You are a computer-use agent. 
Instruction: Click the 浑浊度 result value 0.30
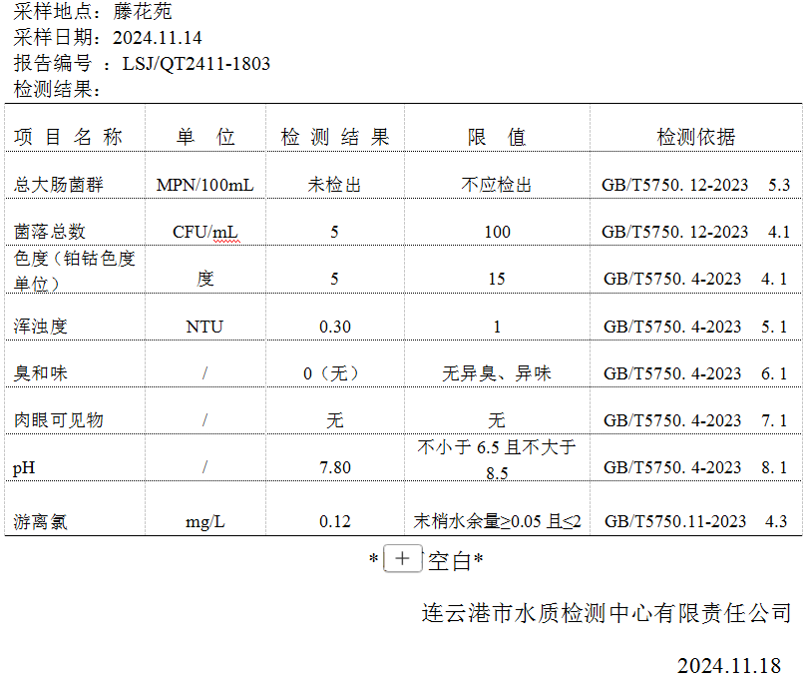pos(334,327)
